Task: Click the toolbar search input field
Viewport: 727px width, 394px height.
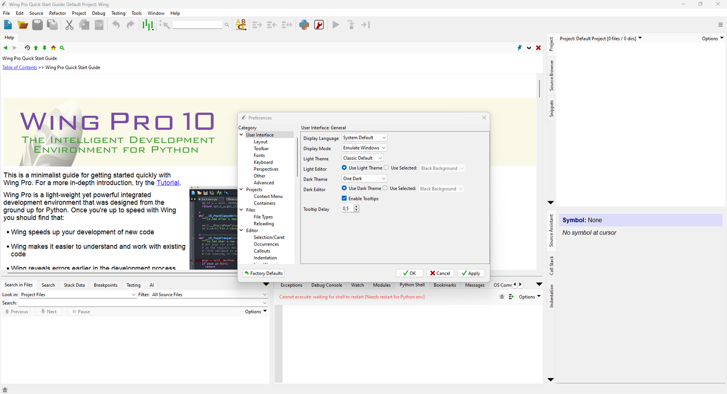Action: (198, 24)
